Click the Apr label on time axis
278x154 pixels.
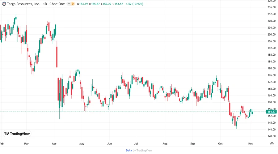pos(54,143)
